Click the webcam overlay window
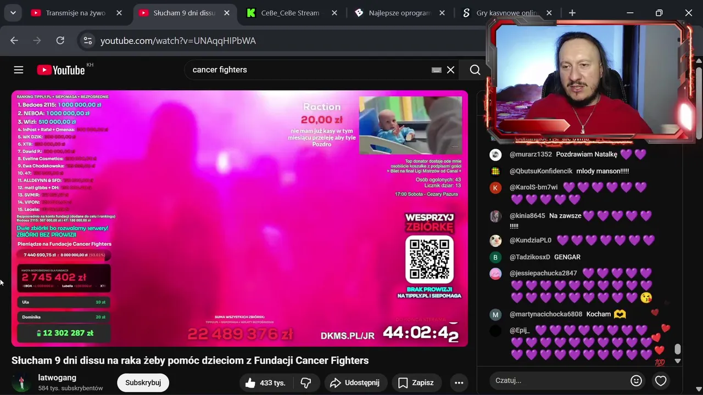The image size is (703, 395). point(590,81)
